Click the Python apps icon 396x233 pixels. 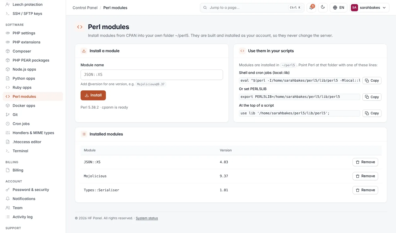coord(8,78)
